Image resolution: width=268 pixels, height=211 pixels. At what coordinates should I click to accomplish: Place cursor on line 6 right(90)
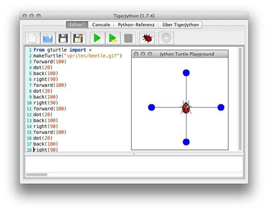pos(46,79)
